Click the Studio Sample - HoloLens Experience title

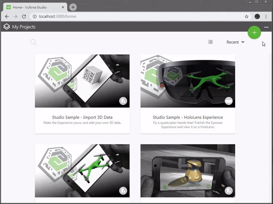[188, 117]
